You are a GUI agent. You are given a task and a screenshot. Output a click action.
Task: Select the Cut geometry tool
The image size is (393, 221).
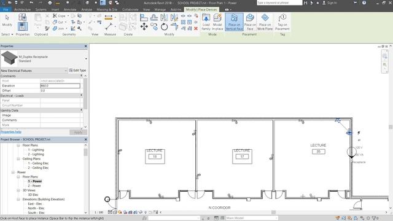tap(58, 22)
